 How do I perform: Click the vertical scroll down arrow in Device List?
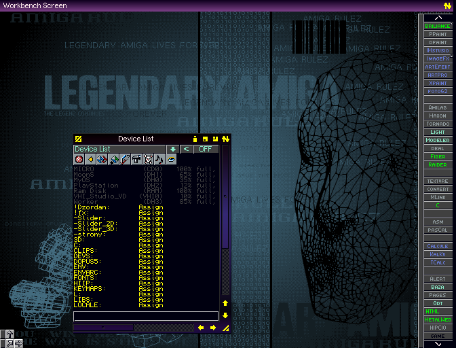coord(225,315)
